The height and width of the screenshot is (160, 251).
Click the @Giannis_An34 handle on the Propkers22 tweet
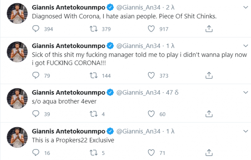[x=139, y=131]
